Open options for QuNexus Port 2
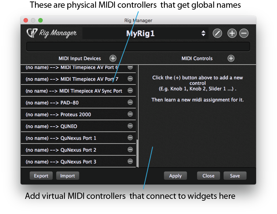 tap(130, 149)
